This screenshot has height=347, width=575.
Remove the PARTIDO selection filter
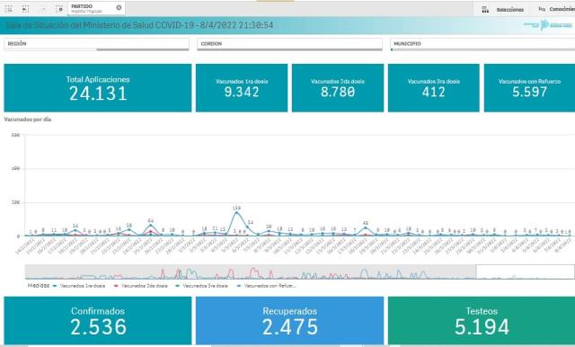click(119, 7)
